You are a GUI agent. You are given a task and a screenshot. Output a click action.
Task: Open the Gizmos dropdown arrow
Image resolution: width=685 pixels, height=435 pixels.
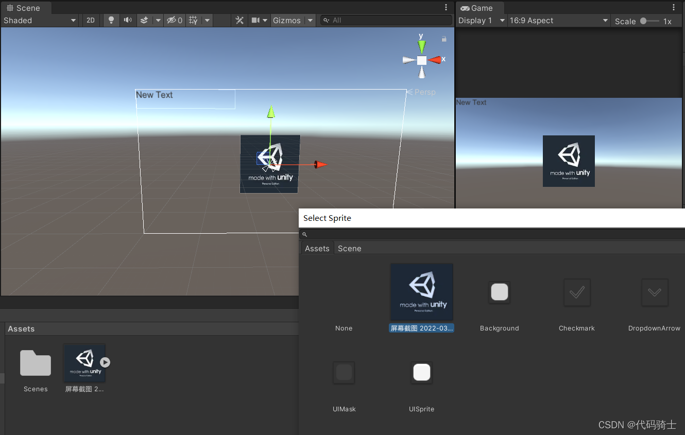pyautogui.click(x=310, y=21)
